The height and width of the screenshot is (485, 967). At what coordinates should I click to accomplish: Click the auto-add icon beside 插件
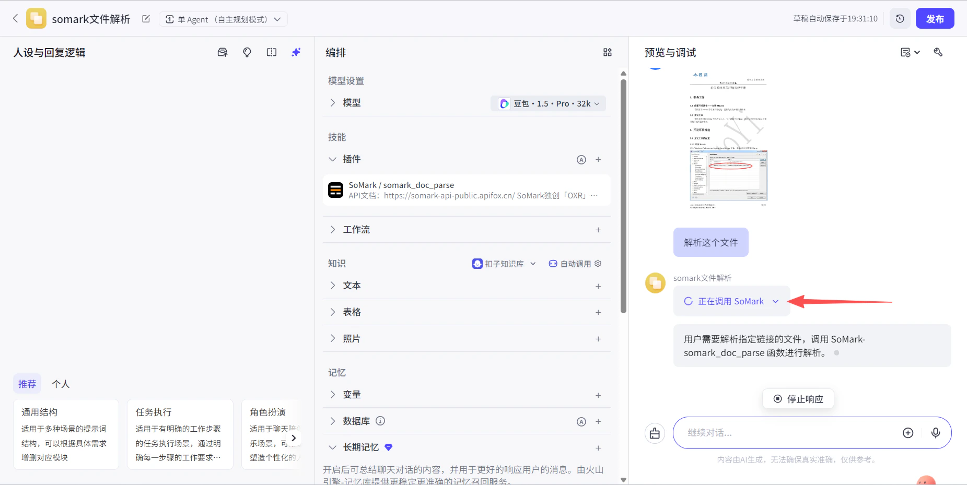581,160
